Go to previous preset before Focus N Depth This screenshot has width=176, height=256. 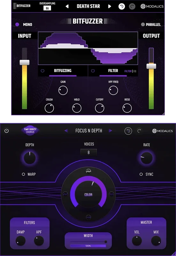pyautogui.click(x=66, y=131)
